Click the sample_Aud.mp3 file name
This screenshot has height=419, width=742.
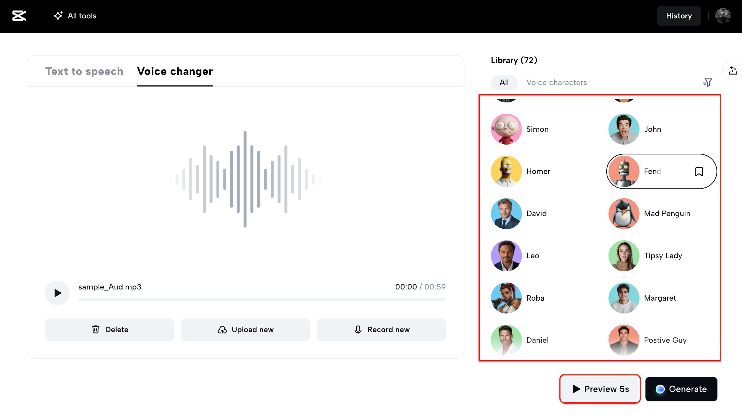click(x=110, y=287)
